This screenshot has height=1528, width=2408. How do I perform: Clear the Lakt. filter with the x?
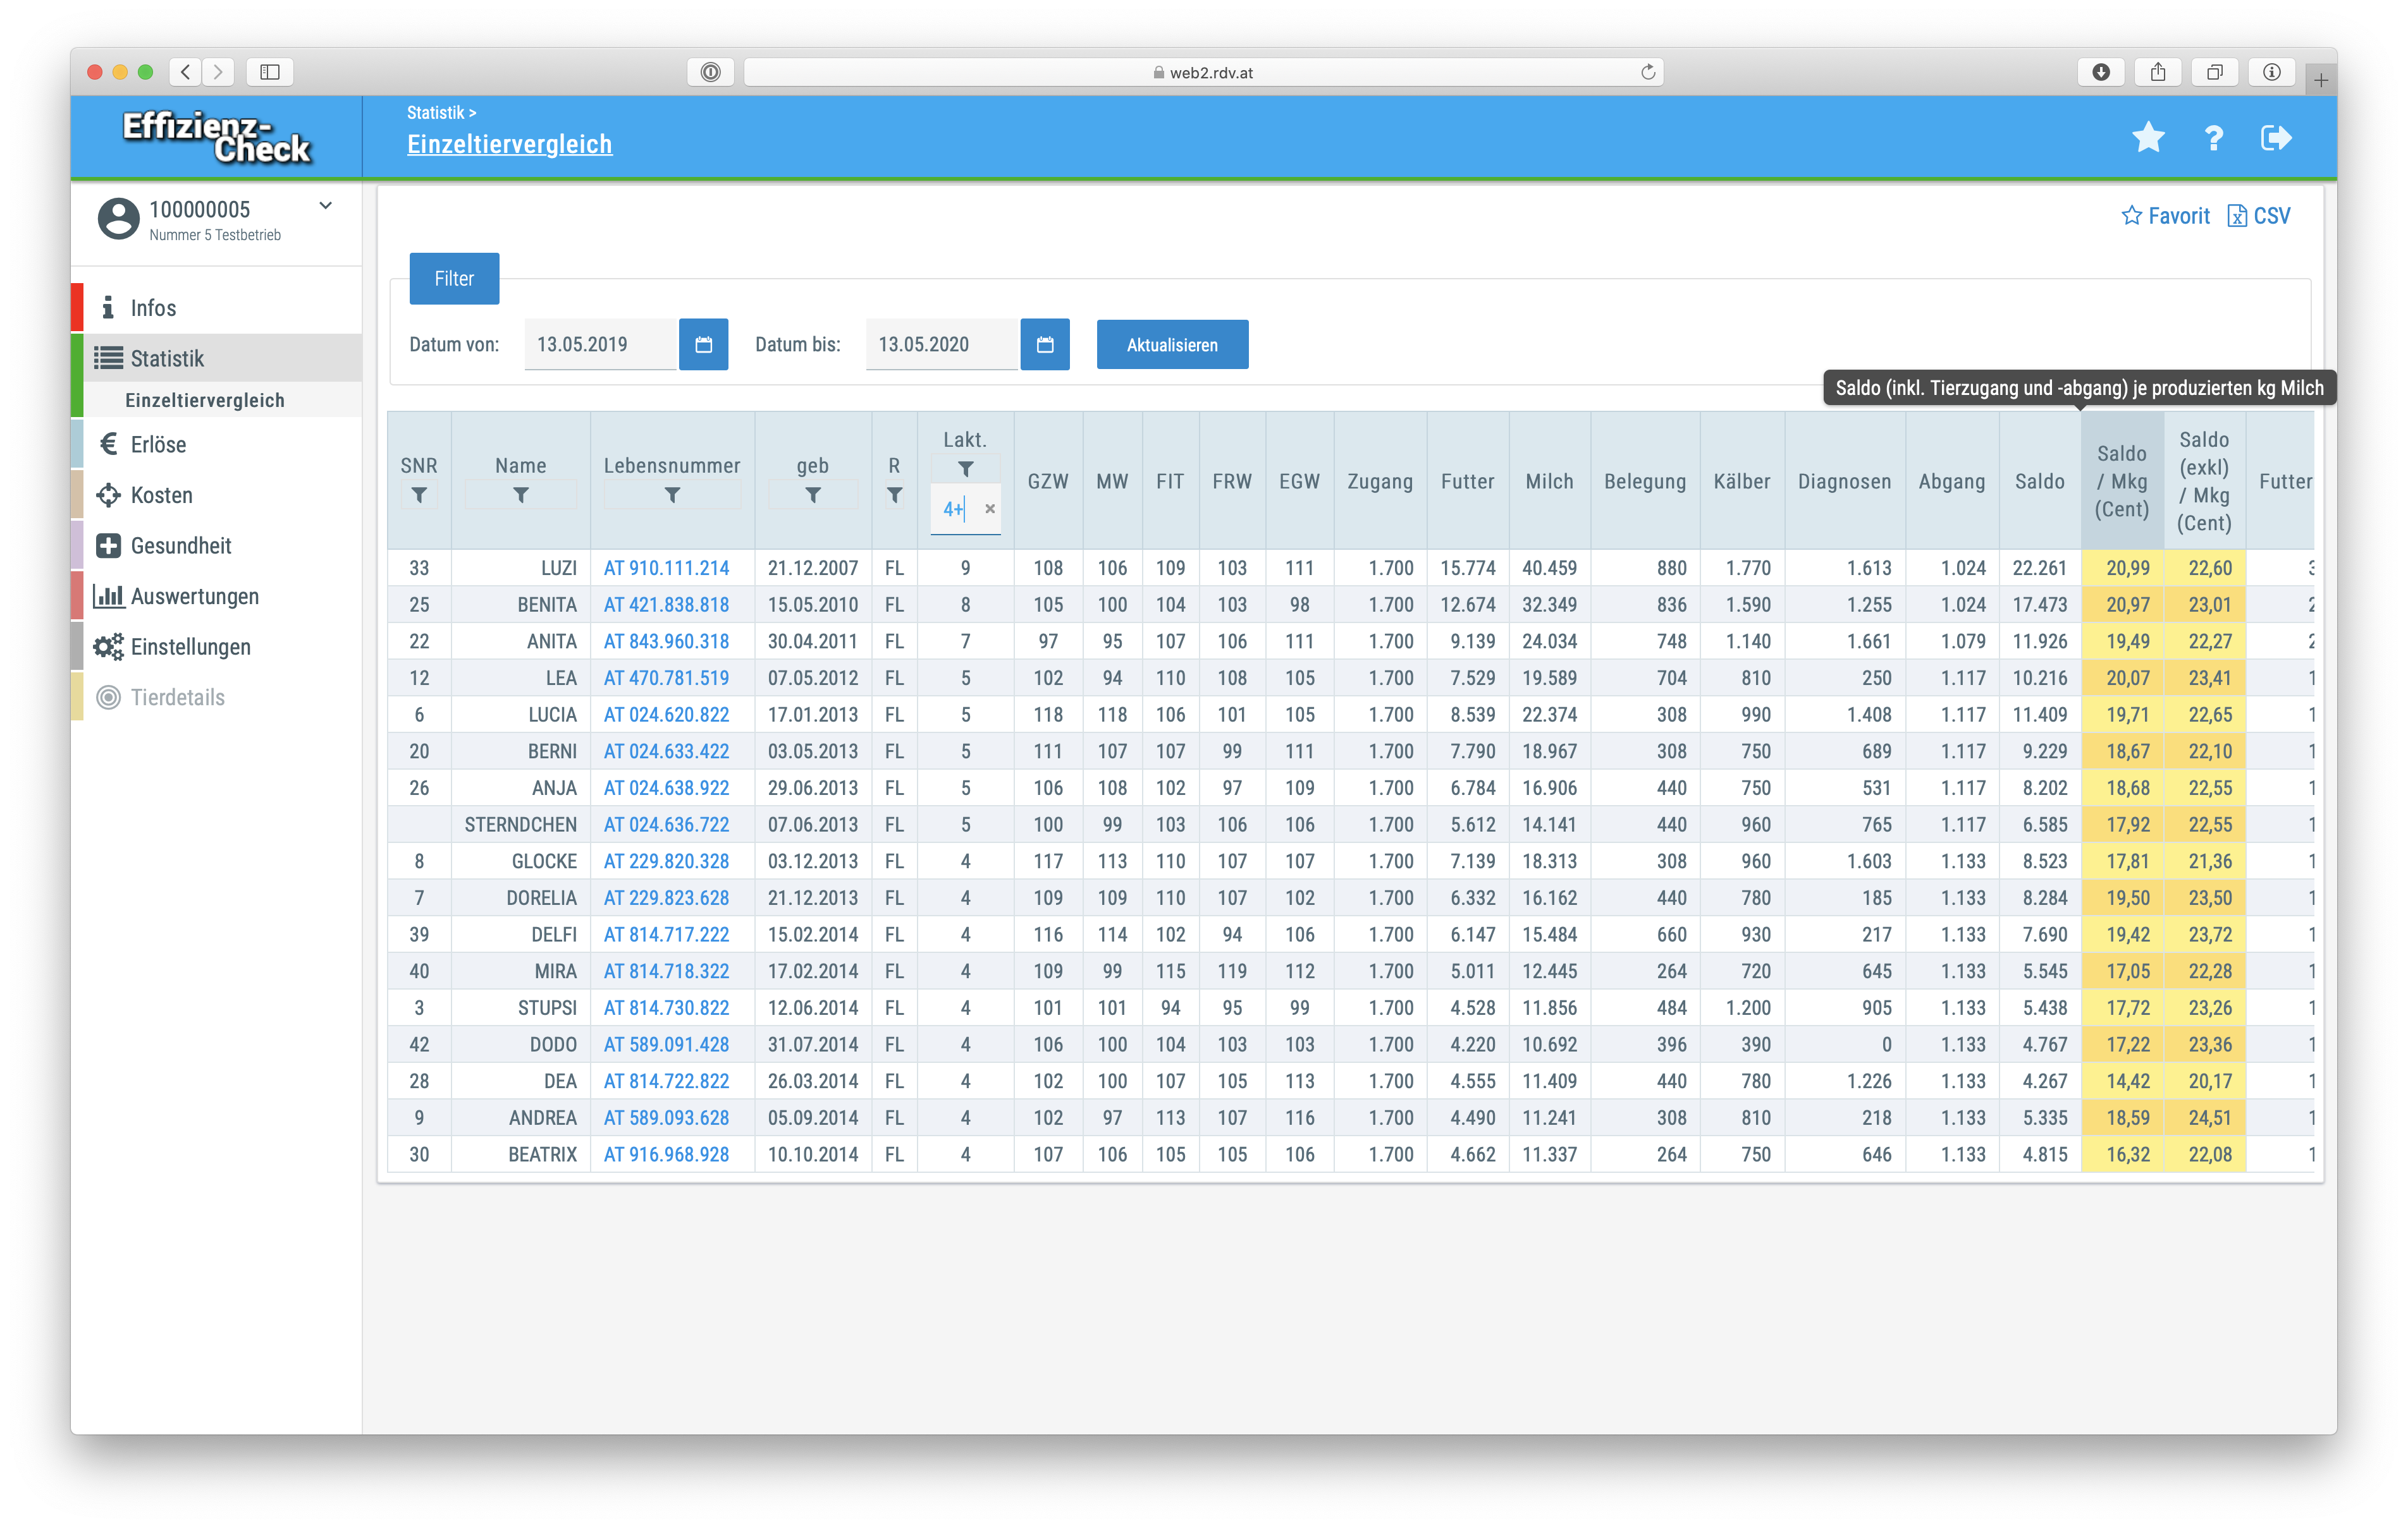[x=989, y=509]
